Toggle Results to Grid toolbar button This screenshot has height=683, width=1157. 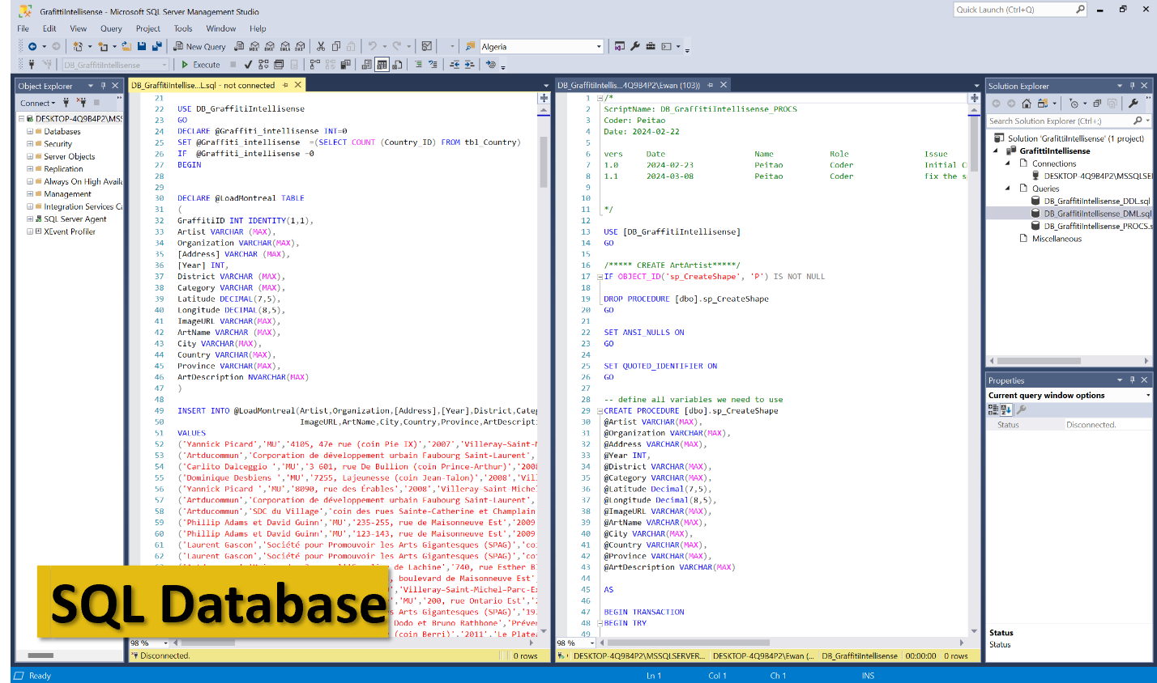pos(382,65)
